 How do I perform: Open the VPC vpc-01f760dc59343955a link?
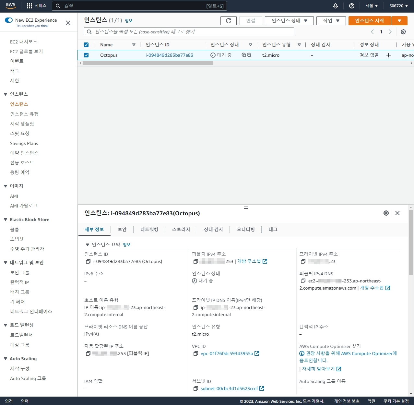pyautogui.click(x=230, y=353)
